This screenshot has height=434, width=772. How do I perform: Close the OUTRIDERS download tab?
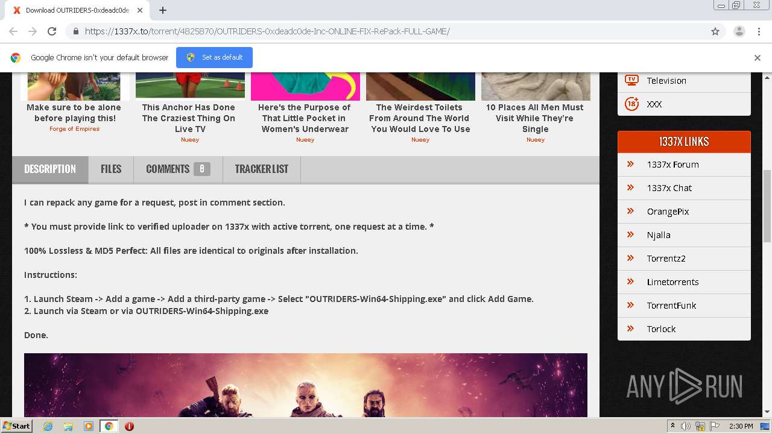tap(140, 10)
